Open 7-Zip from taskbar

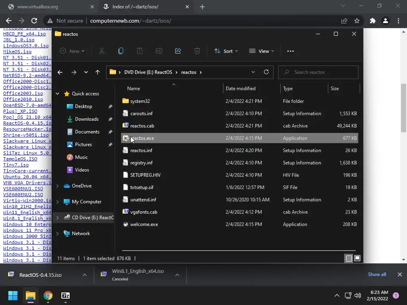pyautogui.click(x=66, y=295)
